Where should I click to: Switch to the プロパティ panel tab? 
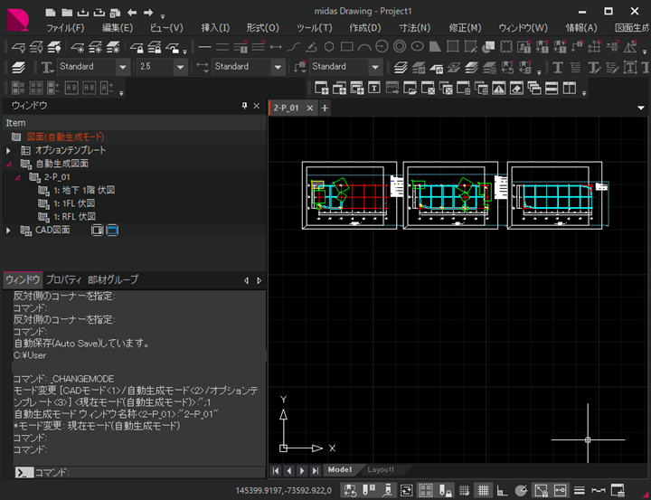point(63,280)
